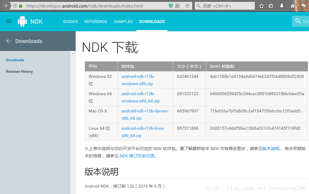Open the downloads arrow icon in toolbar
The height and width of the screenshot is (194, 309).
[x=282, y=6]
